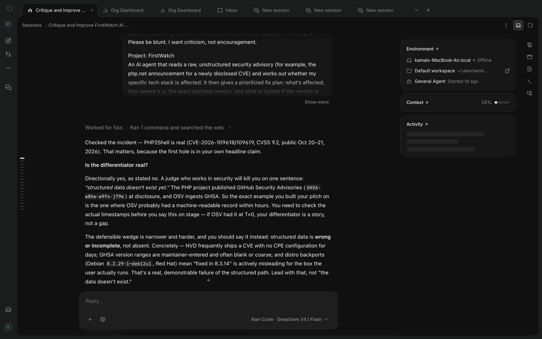Open the inbox tray icon at sidebar bottom
542x339 pixels.
8,310
